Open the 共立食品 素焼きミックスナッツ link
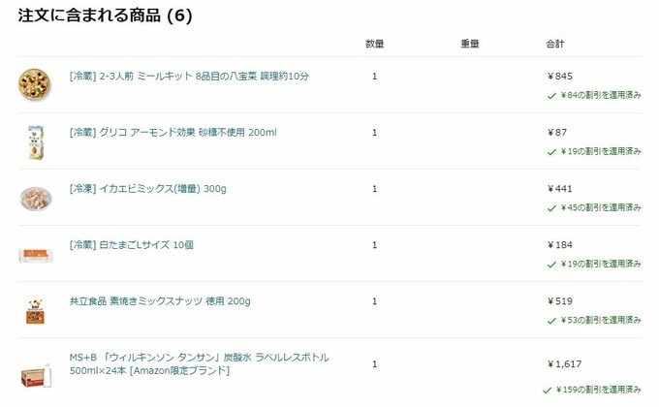The height and width of the screenshot is (407, 659). [159, 301]
